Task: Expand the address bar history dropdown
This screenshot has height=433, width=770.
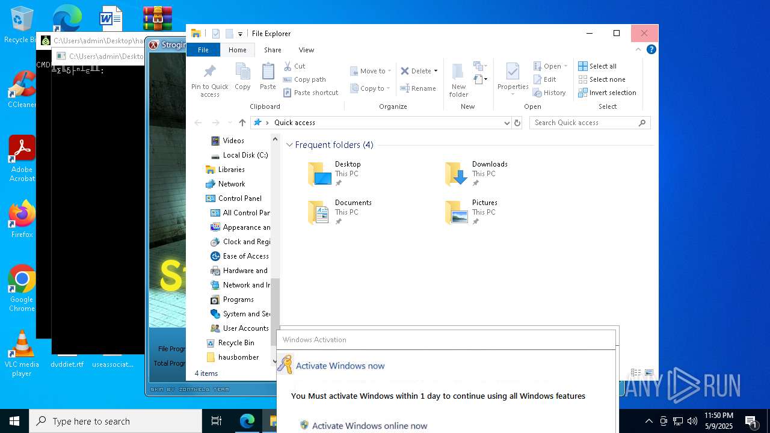Action: click(x=507, y=123)
